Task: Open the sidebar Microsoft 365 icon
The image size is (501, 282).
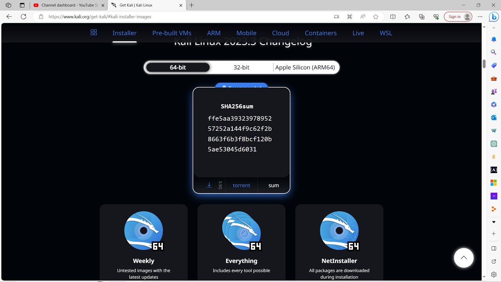Action: pos(494,105)
